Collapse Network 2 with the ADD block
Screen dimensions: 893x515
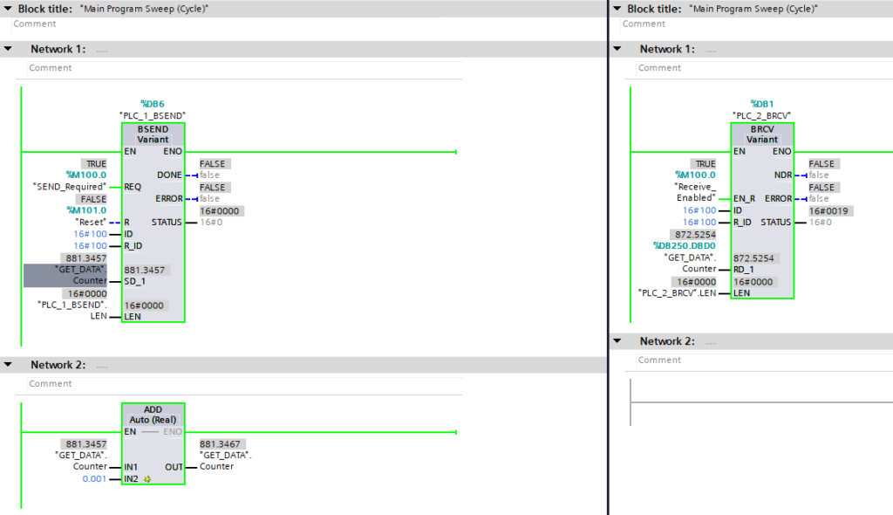tap(8, 365)
